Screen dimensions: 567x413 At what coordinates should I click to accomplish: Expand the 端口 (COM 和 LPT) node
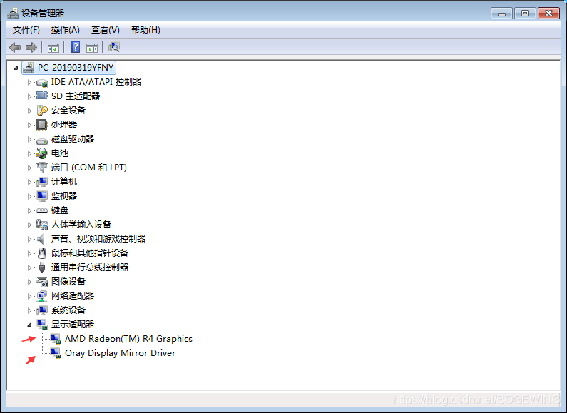point(29,168)
